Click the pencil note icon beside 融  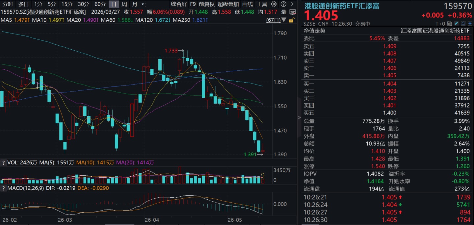point(456,24)
